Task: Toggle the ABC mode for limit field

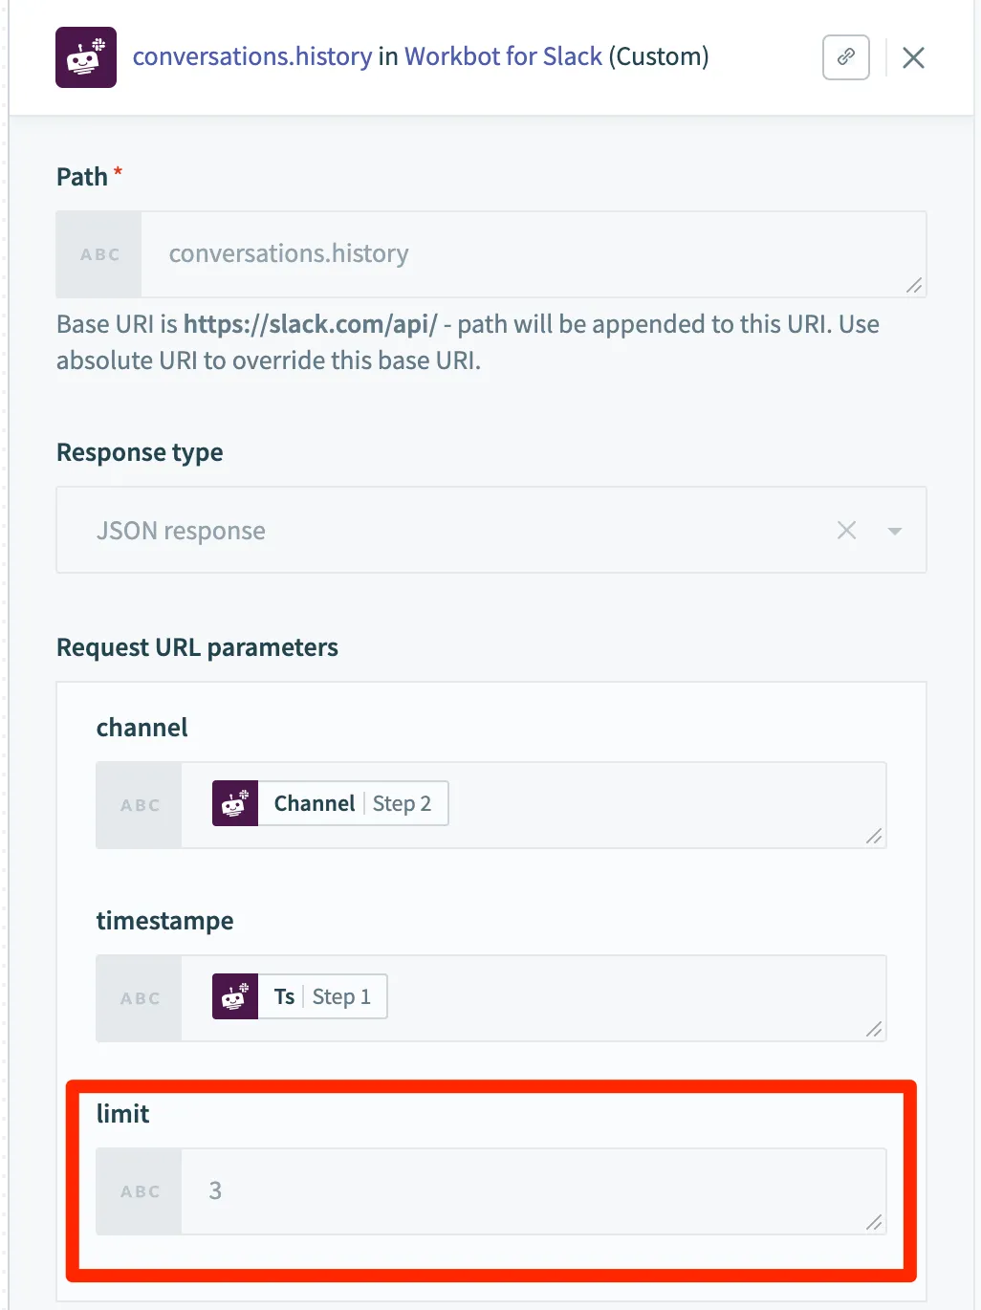Action: click(x=140, y=1191)
